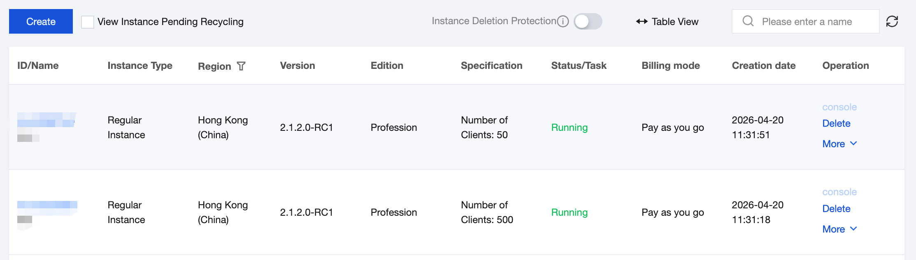Click the Instance Deletion Protection info icon
Viewport: 916px width, 260px height.
(x=563, y=21)
